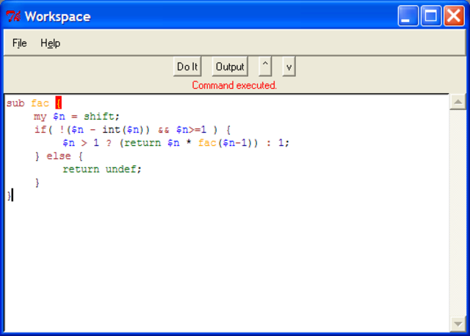The image size is (470, 336).
Task: Click the 'sub' keyword
Action: click(15, 103)
